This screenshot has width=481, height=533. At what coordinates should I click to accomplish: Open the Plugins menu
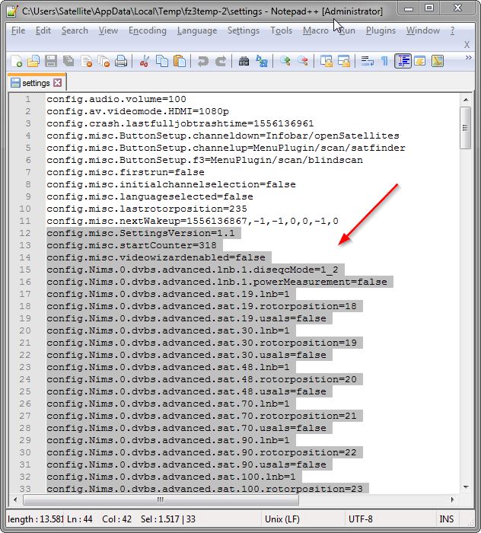coord(381,30)
